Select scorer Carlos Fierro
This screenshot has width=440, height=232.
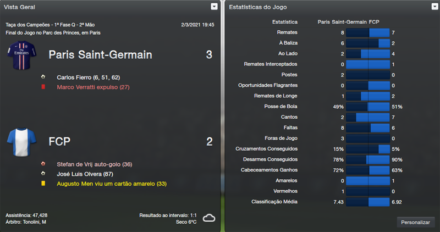point(75,78)
